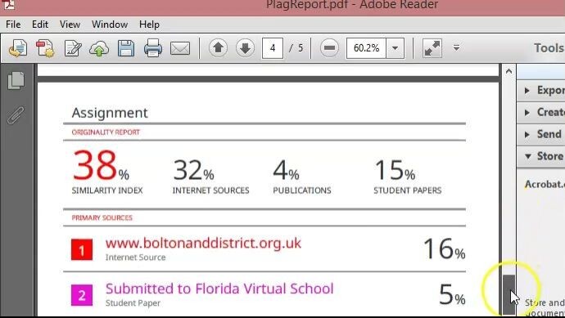The image size is (565, 318).
Task: Click the Acrobat.com link in the Store section
Action: point(545,184)
